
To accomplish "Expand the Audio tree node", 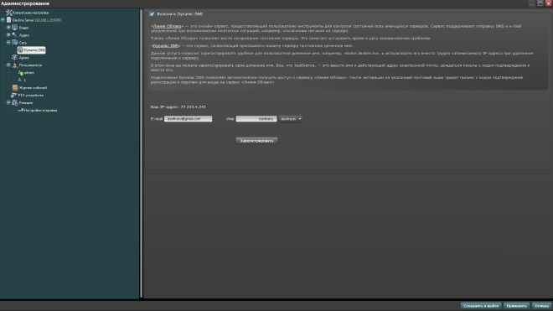I will pyautogui.click(x=8, y=35).
